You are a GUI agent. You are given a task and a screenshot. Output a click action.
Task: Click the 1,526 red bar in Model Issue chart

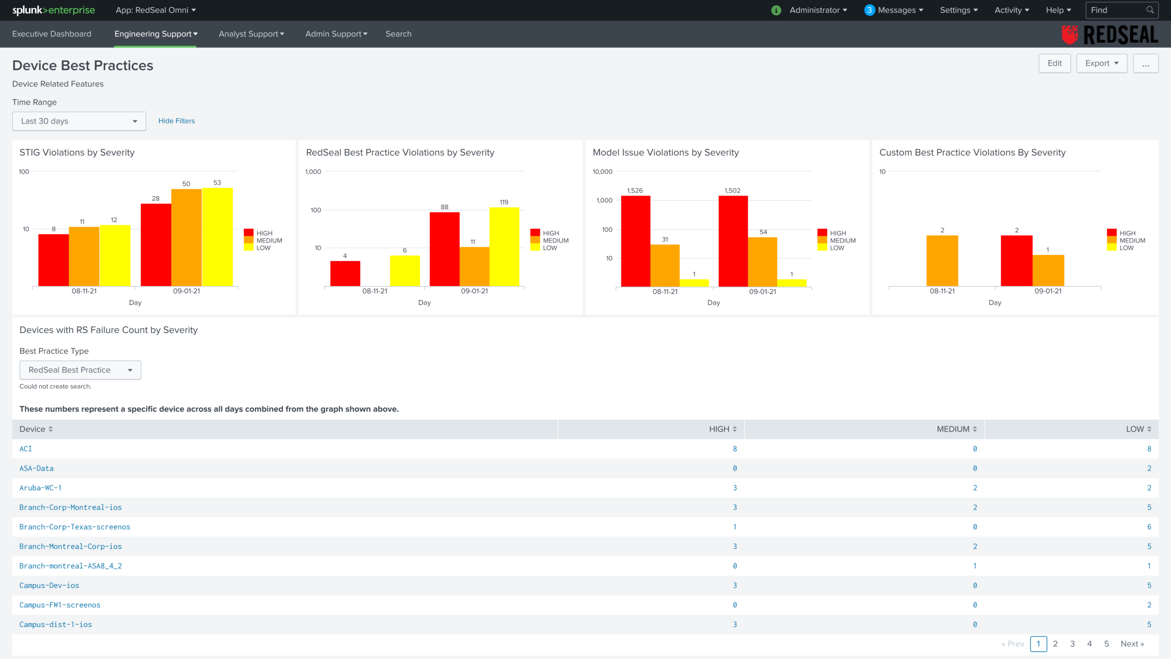tap(635, 241)
